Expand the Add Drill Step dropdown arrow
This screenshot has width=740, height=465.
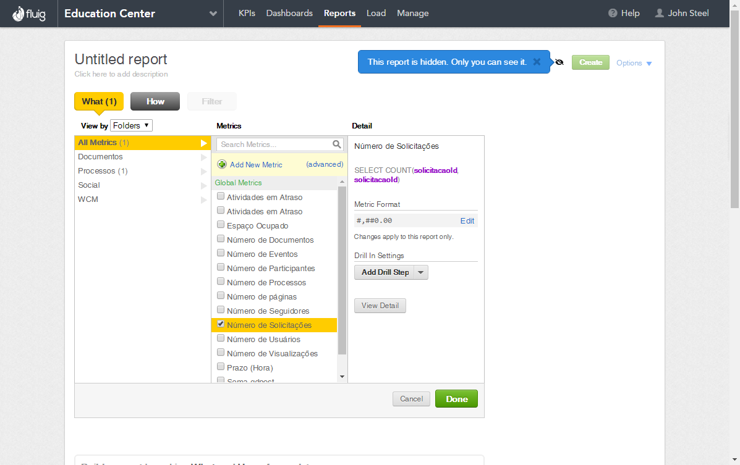click(x=421, y=272)
